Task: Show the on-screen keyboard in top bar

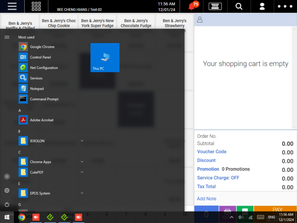Action: [x=215, y=6]
